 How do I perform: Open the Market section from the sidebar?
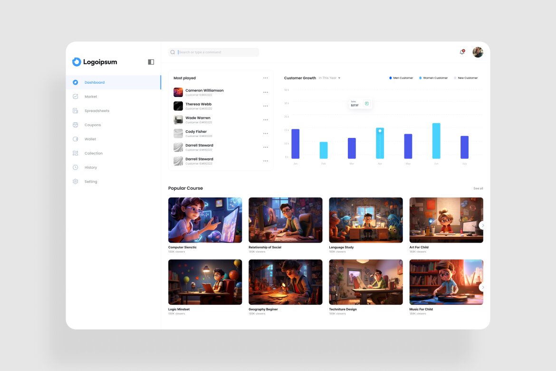(76, 97)
